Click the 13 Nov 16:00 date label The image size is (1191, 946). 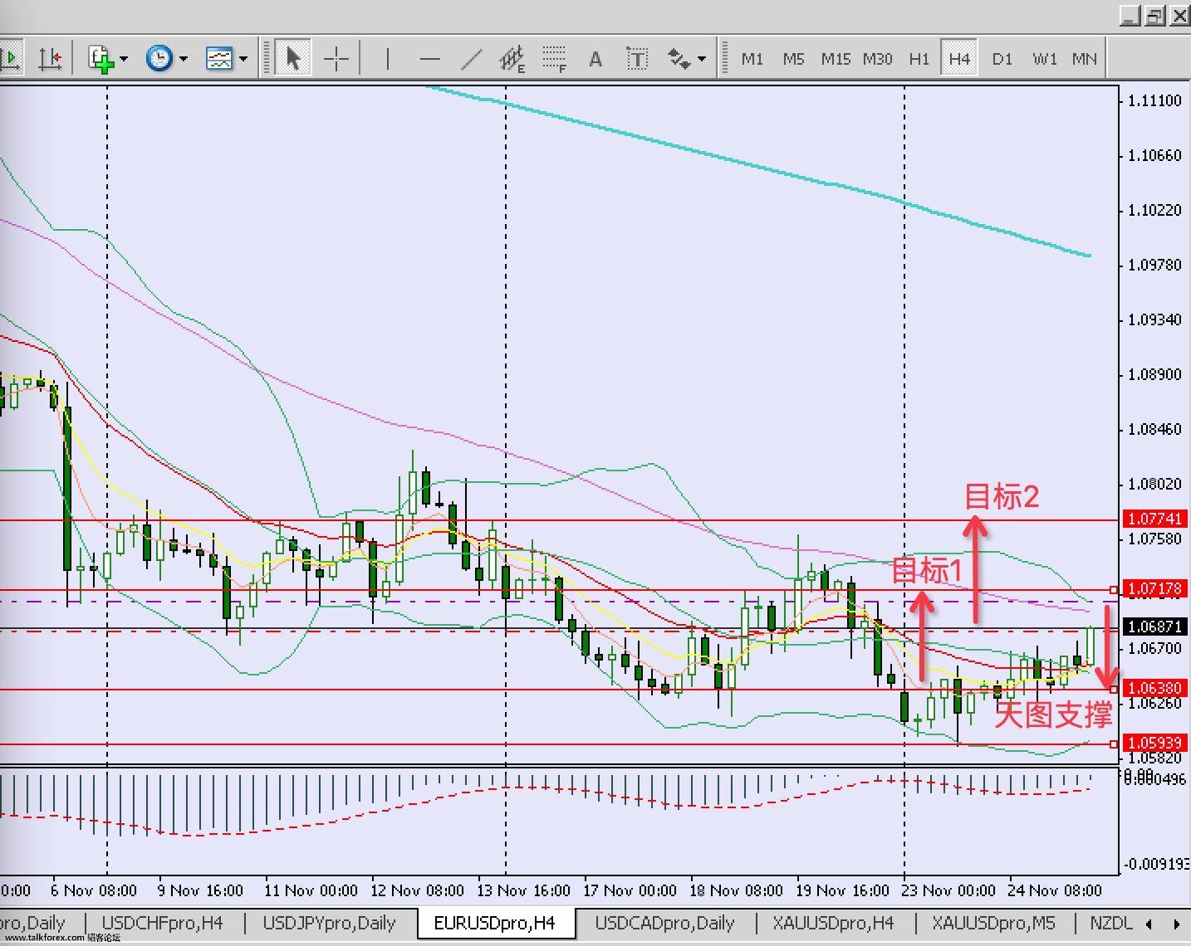click(524, 890)
